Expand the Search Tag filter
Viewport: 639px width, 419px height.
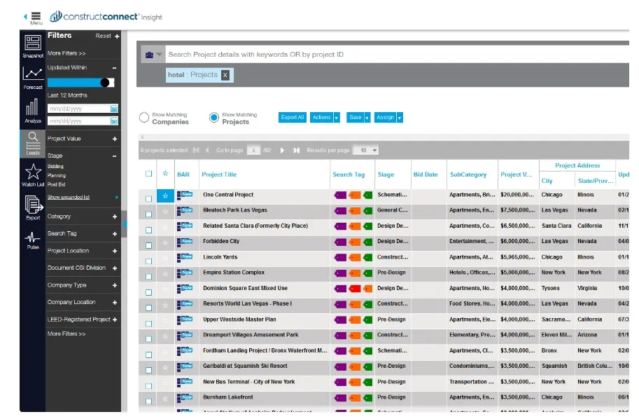(x=115, y=234)
